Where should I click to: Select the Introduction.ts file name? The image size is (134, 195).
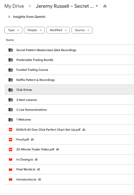click(26, 179)
